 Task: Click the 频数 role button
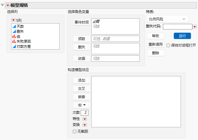click(82, 39)
